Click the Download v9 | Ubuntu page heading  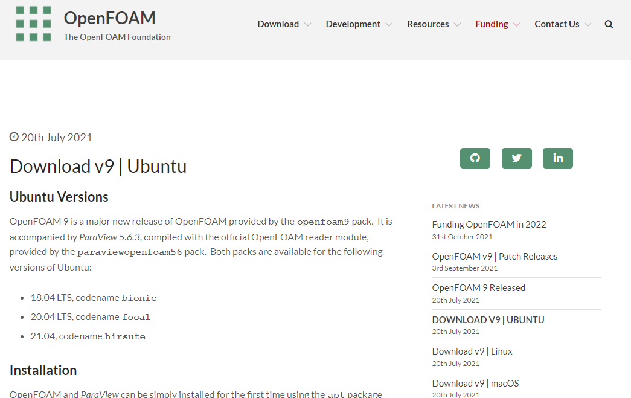(97, 165)
